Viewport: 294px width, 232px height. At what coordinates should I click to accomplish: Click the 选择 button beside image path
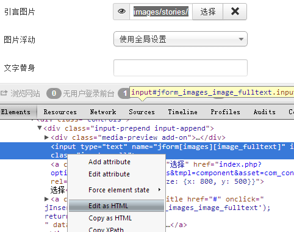point(208,12)
